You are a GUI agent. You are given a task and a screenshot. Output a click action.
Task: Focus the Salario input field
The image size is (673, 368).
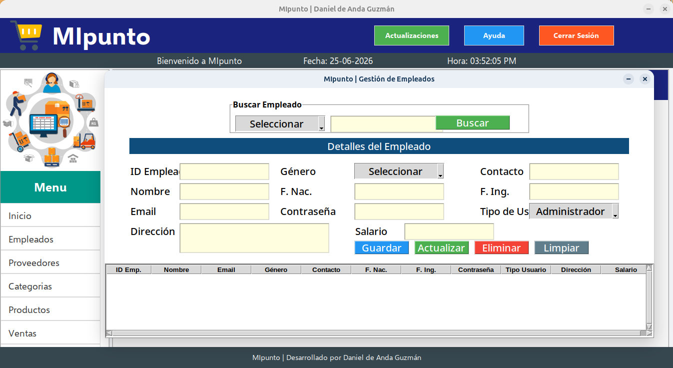pos(449,231)
